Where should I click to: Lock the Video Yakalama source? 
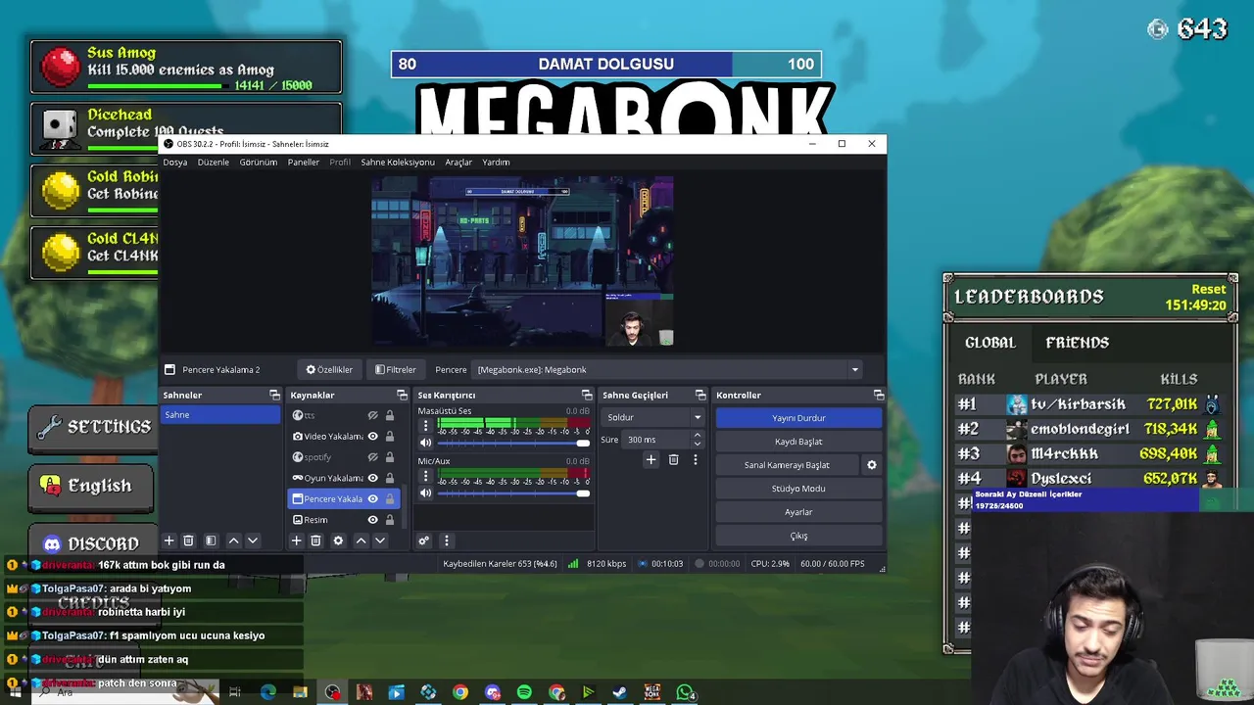click(389, 437)
